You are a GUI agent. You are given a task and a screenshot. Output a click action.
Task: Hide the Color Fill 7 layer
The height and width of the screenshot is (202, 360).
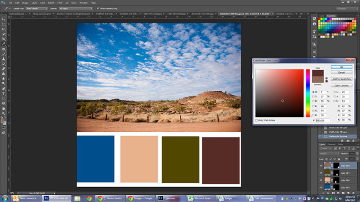[321, 173]
